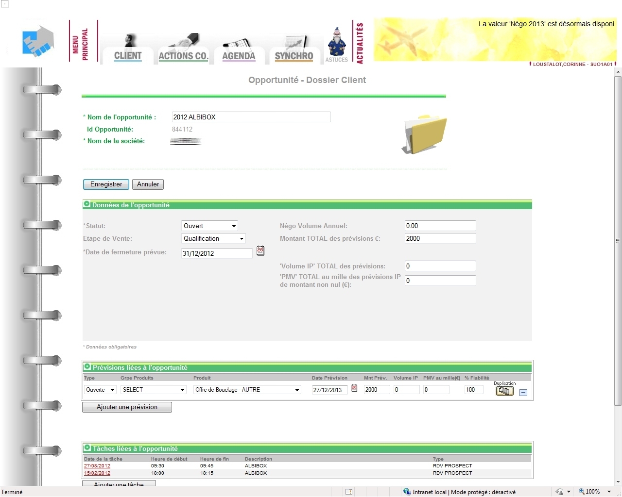Viewport: 622px width, 497px height.
Task: Collapse Tâches liées à l'opportunité section
Action: pos(87,447)
